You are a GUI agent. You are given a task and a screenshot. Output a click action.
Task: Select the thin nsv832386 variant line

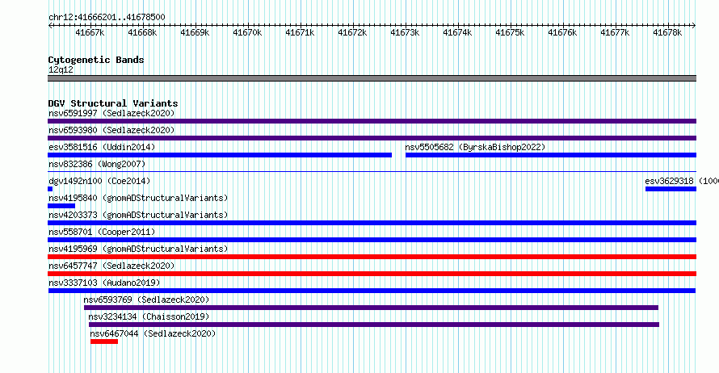point(372,172)
